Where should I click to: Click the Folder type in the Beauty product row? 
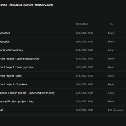click(111, 67)
